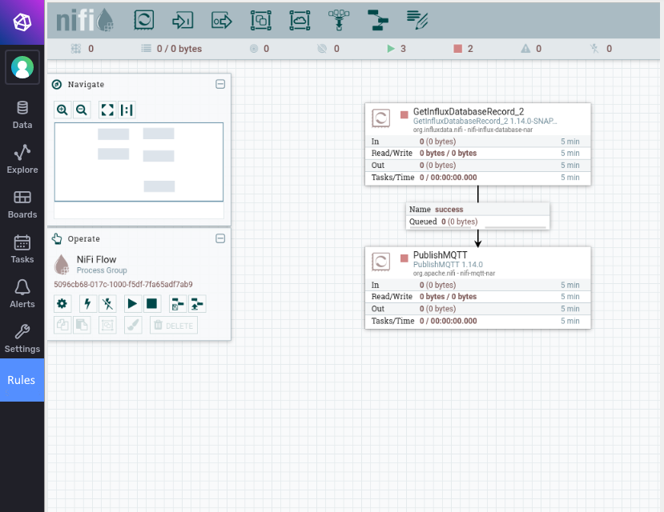This screenshot has height=512, width=664.
Task: Select the PublishMQTT processor
Action: (477, 287)
